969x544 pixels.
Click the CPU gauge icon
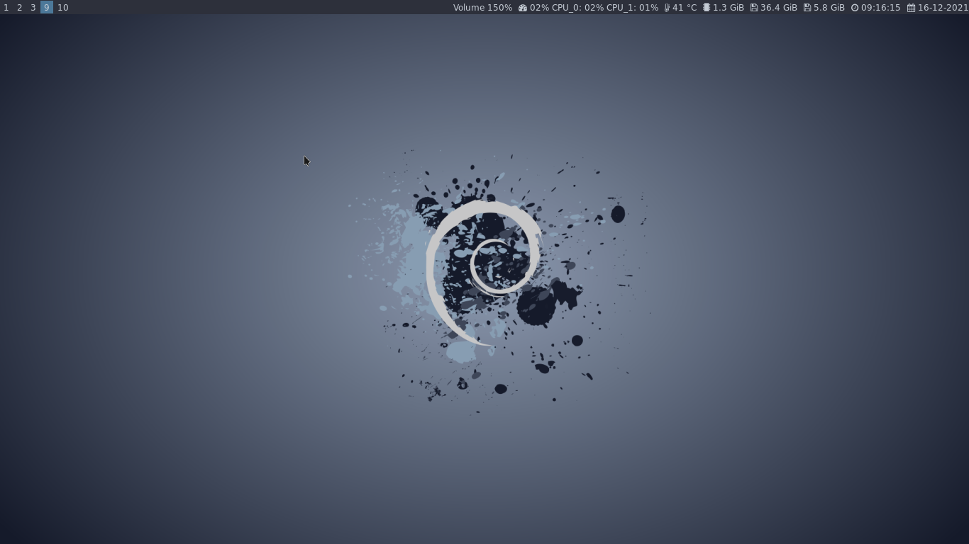pos(523,7)
